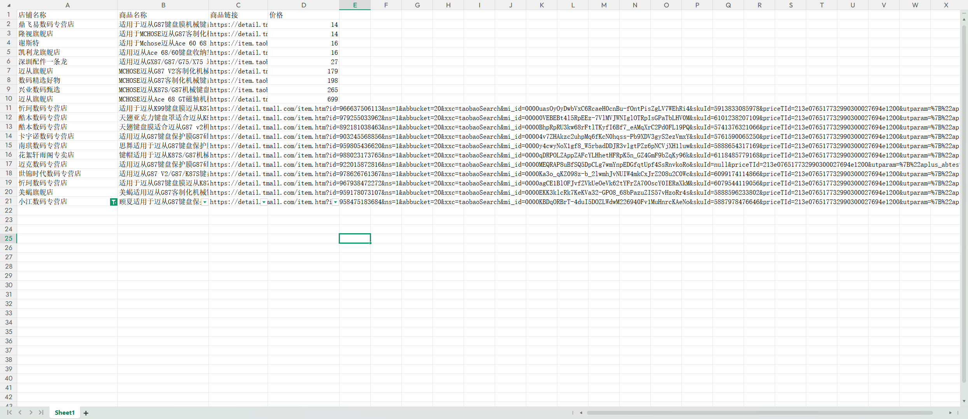This screenshot has height=419, width=968.
Task: Go to the first sheet using the navigation arrow
Action: coord(9,412)
